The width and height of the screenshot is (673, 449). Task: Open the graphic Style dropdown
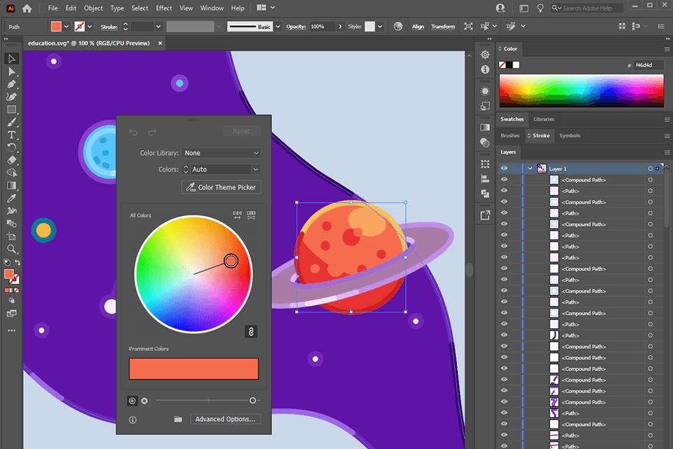pyautogui.click(x=380, y=27)
